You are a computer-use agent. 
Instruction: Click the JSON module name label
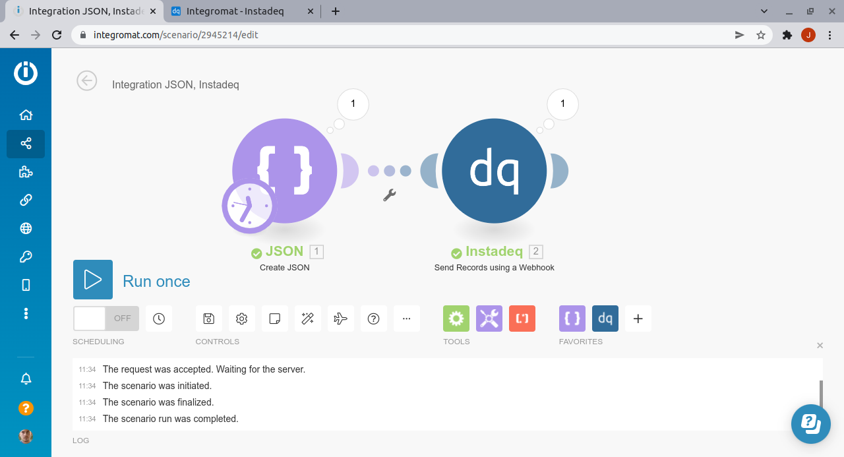284,251
